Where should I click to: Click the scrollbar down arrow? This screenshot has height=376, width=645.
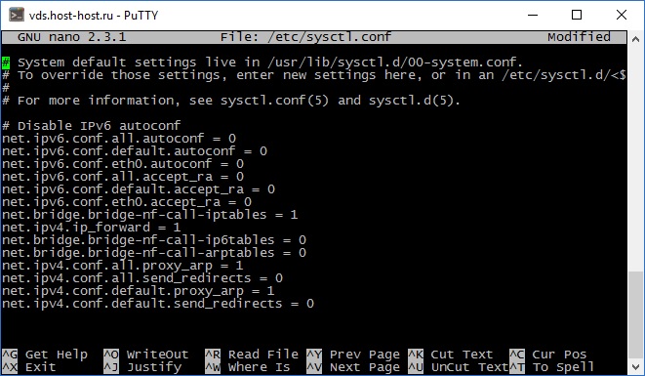pyautogui.click(x=635, y=366)
